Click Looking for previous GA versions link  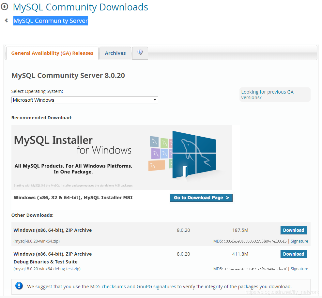(267, 95)
